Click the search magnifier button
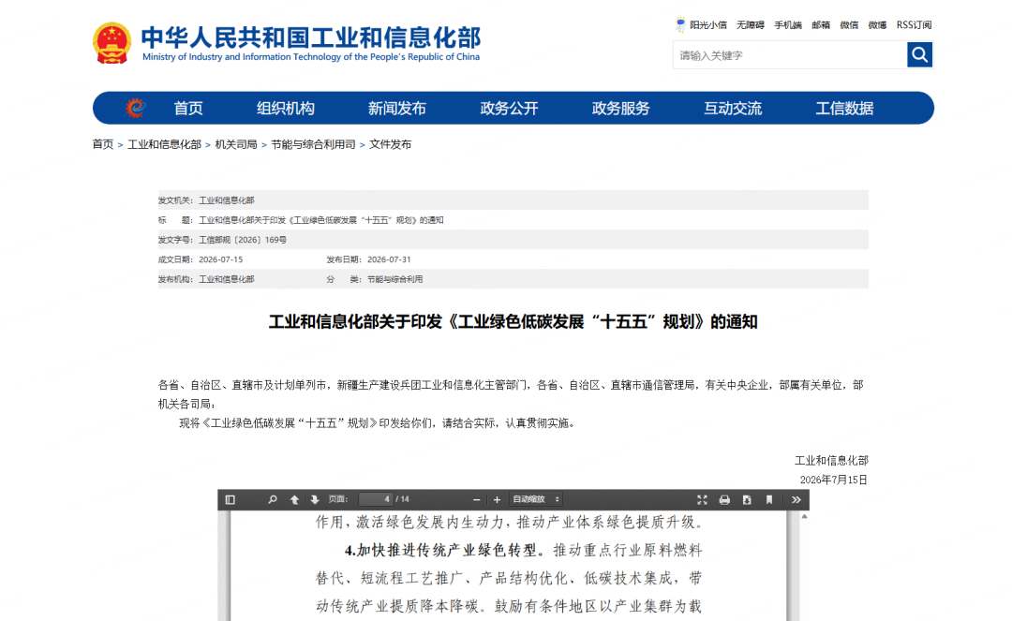Viewport: 1012px width, 621px height. tap(920, 55)
